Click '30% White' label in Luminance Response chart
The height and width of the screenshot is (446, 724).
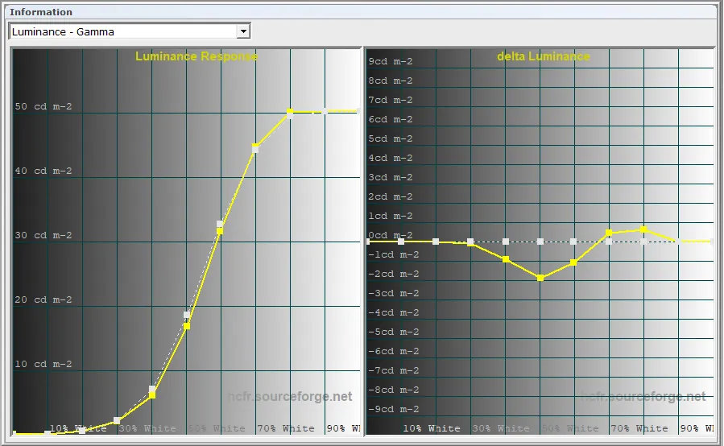pyautogui.click(x=147, y=428)
